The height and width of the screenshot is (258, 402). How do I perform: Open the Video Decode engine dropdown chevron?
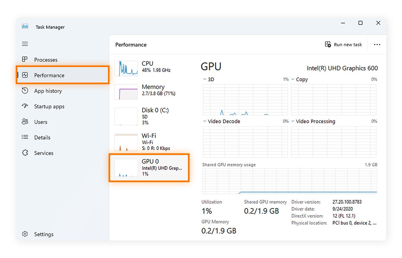[205, 121]
